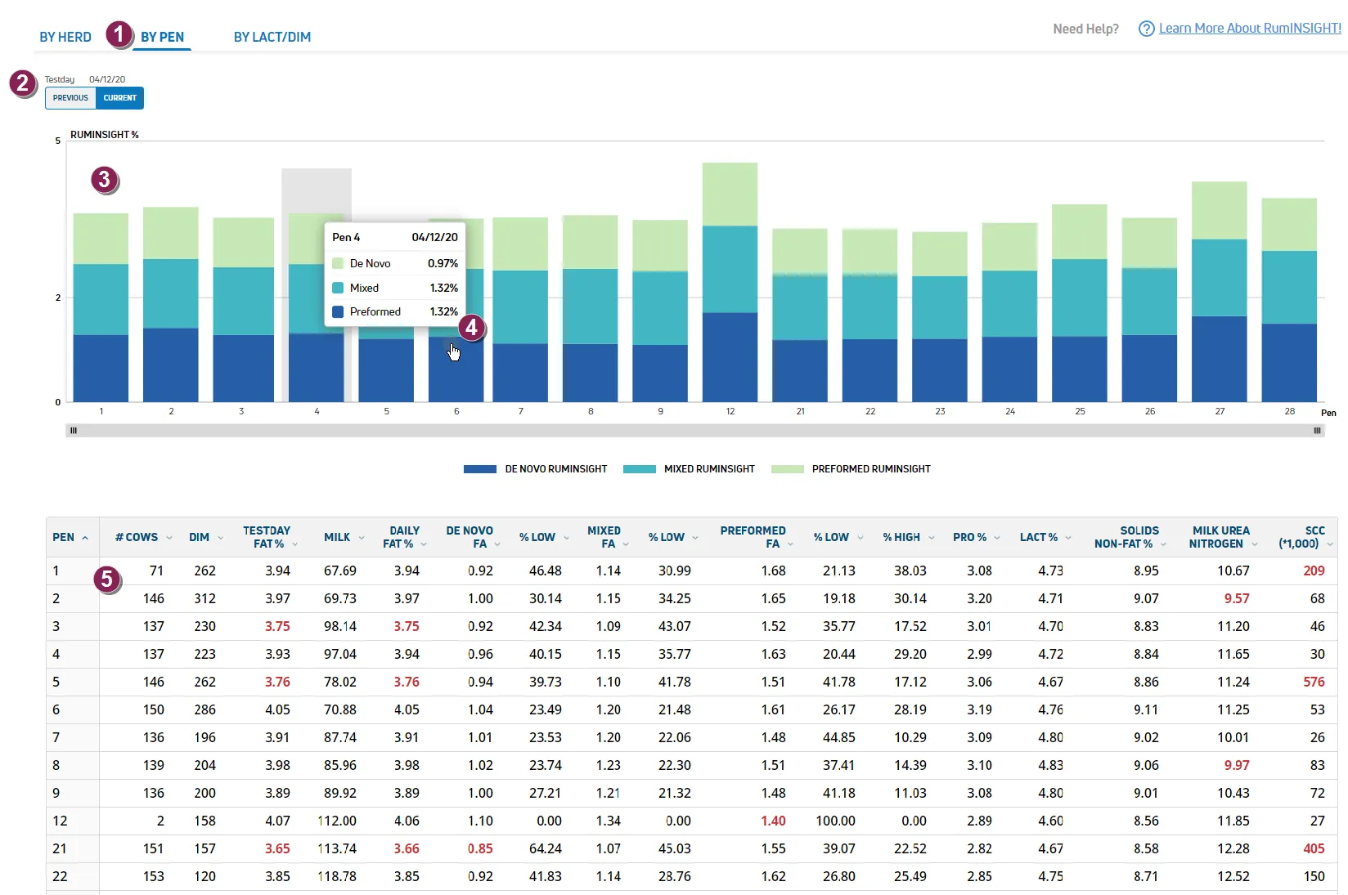Click numbered marker 2 badge
The height and width of the screenshot is (895, 1348).
(x=23, y=83)
